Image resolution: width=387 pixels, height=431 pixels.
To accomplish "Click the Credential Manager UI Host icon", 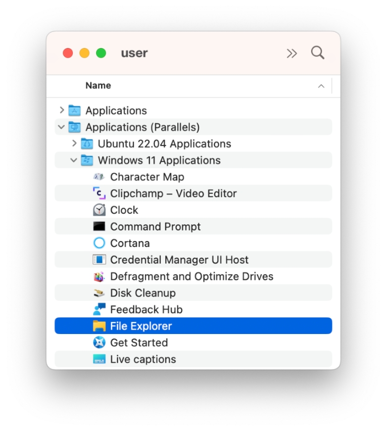I will pos(99,260).
